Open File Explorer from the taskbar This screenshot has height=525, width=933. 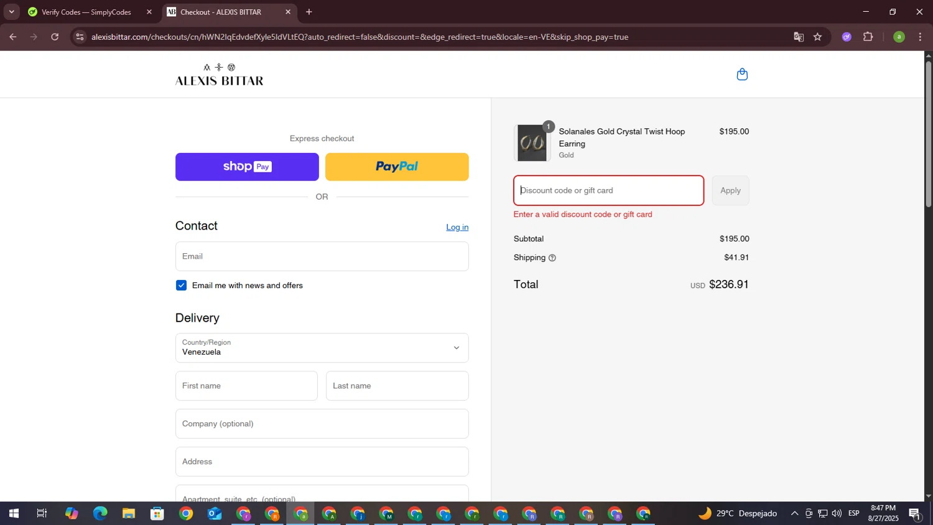point(129,514)
